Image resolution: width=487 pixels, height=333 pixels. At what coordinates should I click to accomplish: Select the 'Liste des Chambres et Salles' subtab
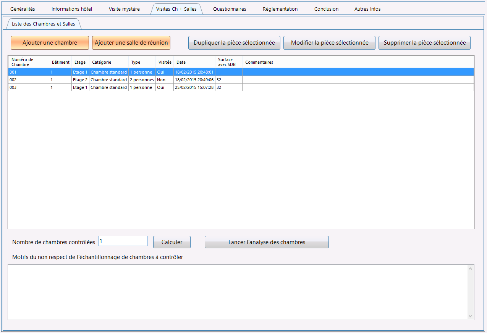coord(44,24)
